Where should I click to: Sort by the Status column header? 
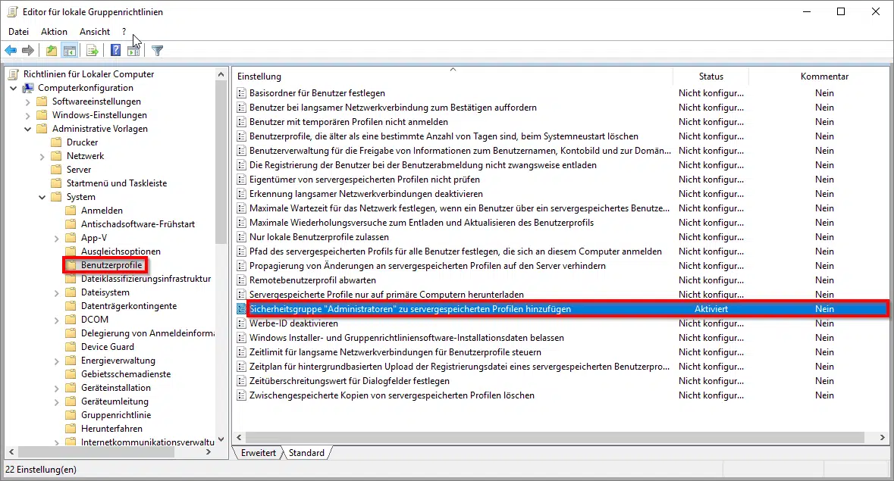710,77
